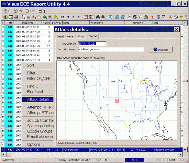Click the Intruder Name field
Viewport: 189px width, 163px height.
click(111, 49)
